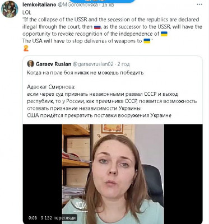Image resolution: width=209 pixels, height=224 pixels.
Task: Click the Ukrainian flag after 'independence of'
Action: point(164,34)
